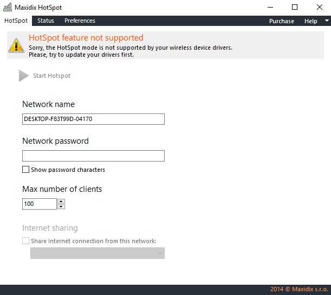Increase max clients with up arrow
Image resolution: width=331 pixels, height=295 pixels.
[61, 202]
